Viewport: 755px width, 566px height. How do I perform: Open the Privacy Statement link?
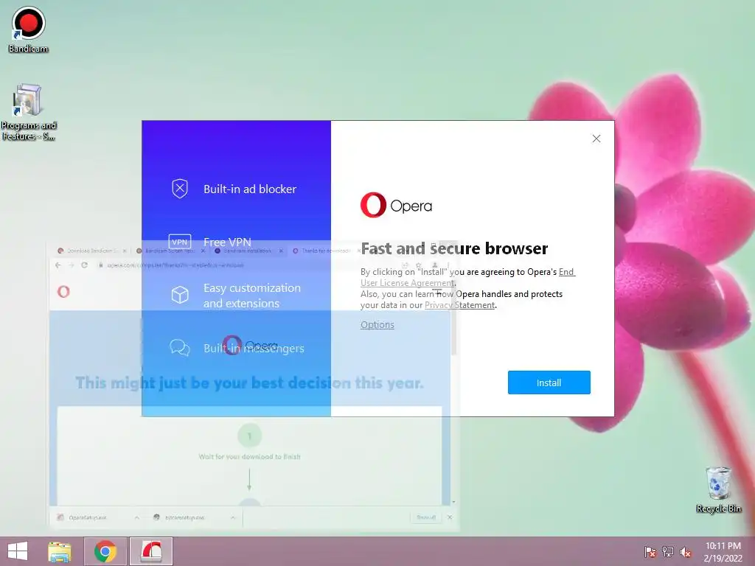point(459,305)
